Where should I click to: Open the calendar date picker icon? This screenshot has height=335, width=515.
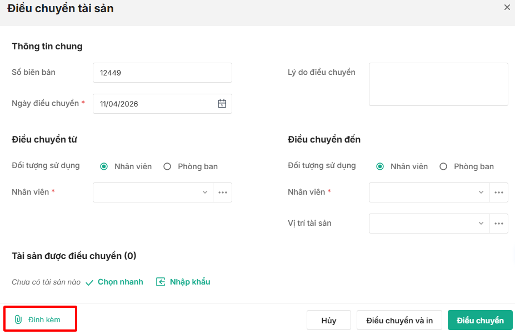[x=222, y=104]
